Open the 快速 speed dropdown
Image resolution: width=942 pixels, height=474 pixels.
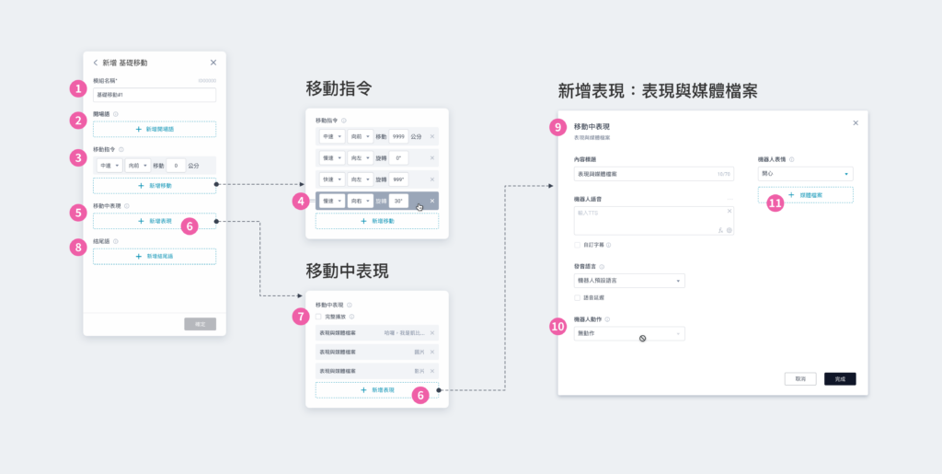tap(332, 179)
